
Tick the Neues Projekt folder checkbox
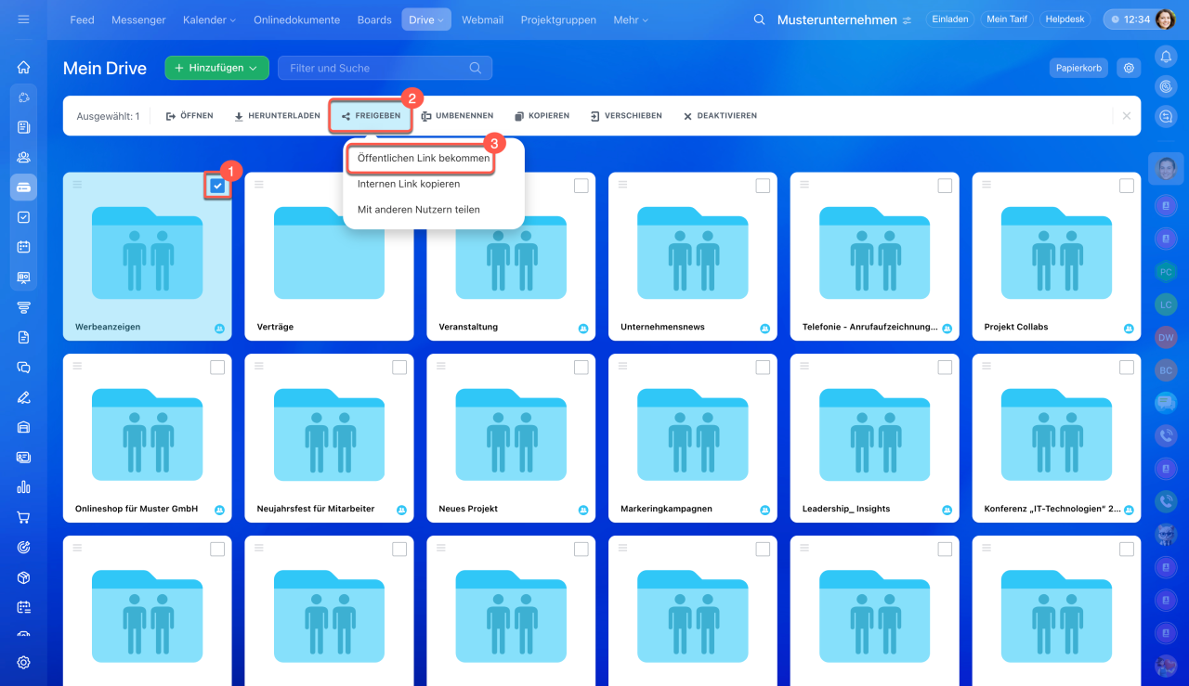pyautogui.click(x=581, y=368)
